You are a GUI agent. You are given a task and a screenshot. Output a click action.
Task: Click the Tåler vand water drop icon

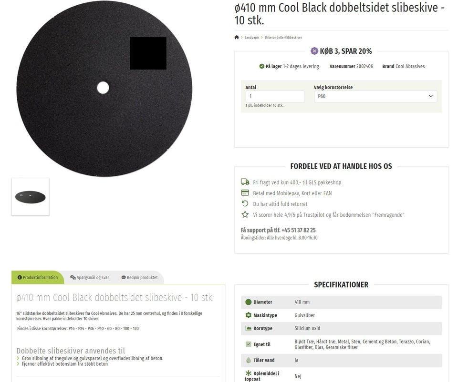248,360
